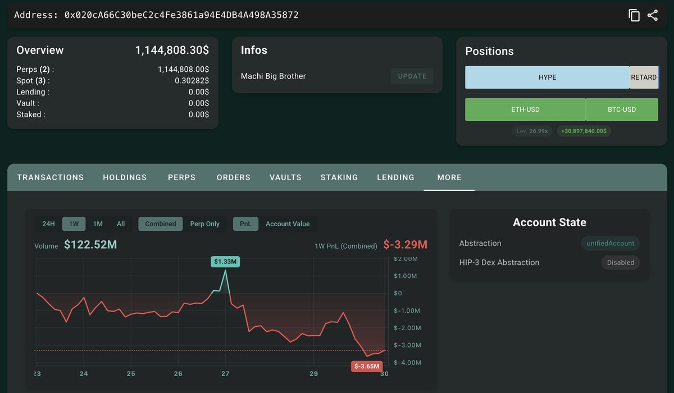This screenshot has width=674, height=393.
Task: Open the Perps tab
Action: click(181, 177)
